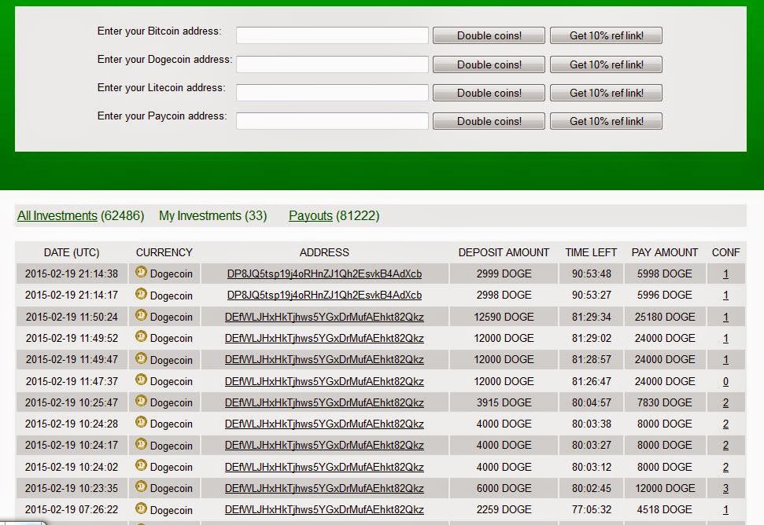Open address link in 11:49:52 row
This screenshot has height=525, width=764.
(324, 338)
